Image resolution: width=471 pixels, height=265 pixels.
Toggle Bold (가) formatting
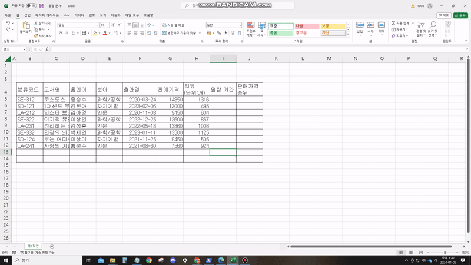tap(61, 33)
